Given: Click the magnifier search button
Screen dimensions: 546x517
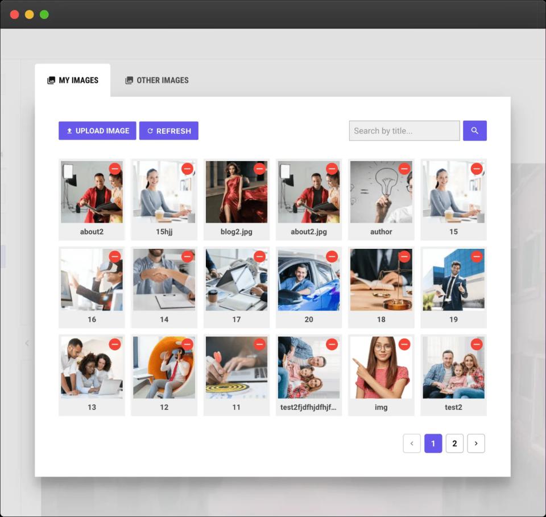Looking at the screenshot, I should (x=474, y=130).
